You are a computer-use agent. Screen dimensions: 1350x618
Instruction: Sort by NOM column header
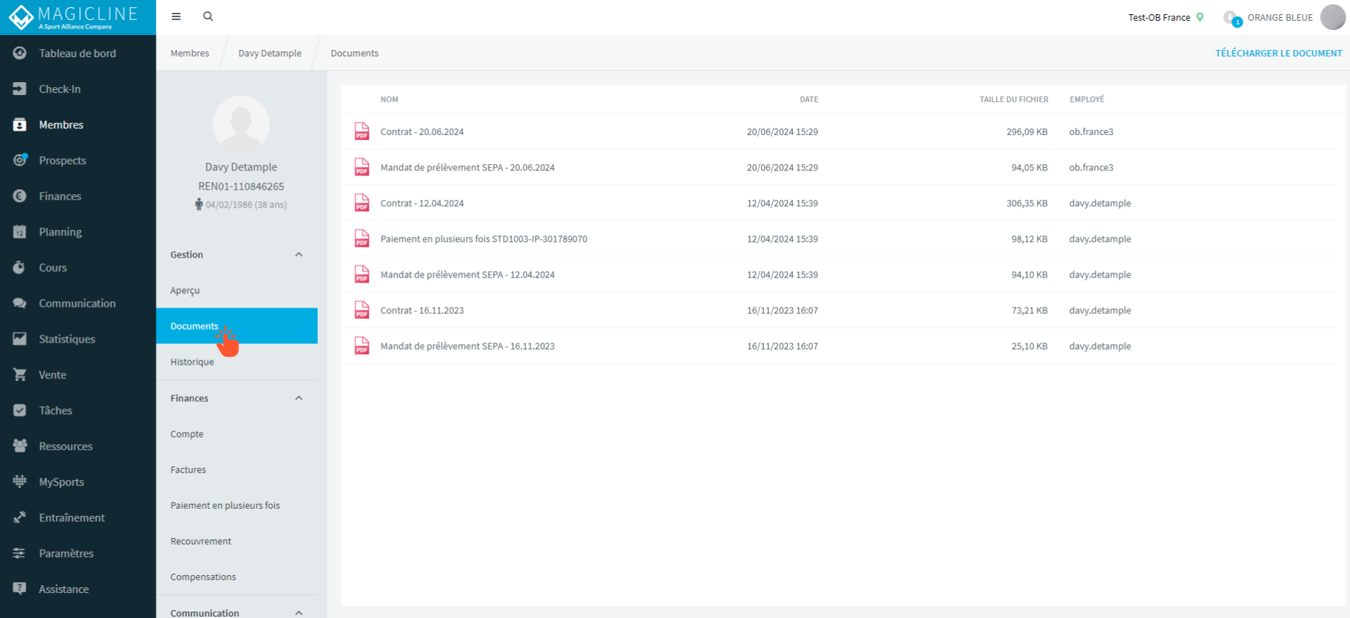389,99
